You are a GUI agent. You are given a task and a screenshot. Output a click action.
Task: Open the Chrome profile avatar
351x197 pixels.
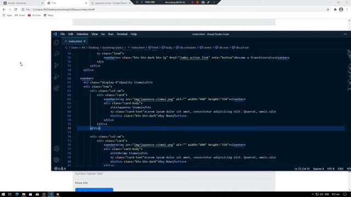[341, 10]
